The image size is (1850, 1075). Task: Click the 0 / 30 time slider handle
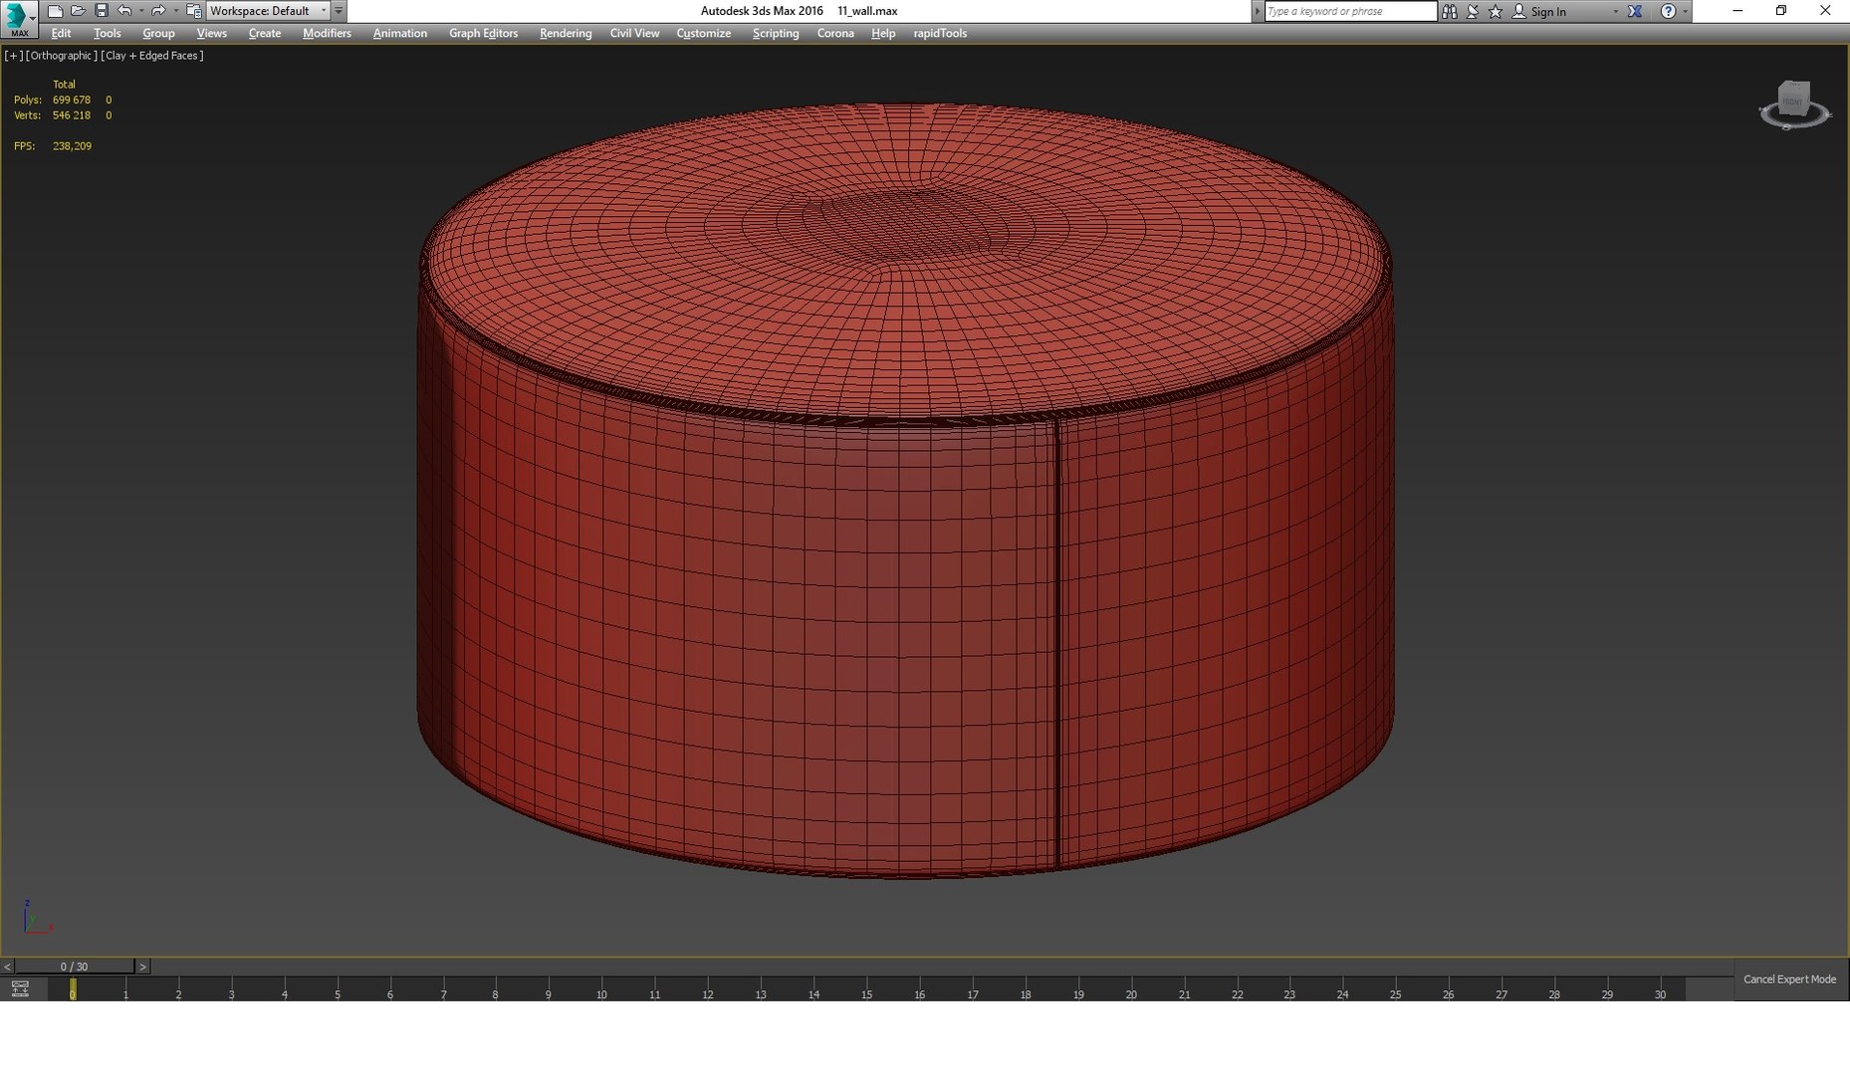tap(74, 967)
